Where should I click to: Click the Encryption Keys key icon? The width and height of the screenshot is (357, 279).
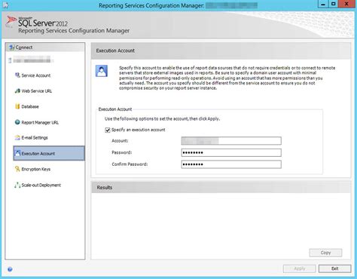point(17,169)
